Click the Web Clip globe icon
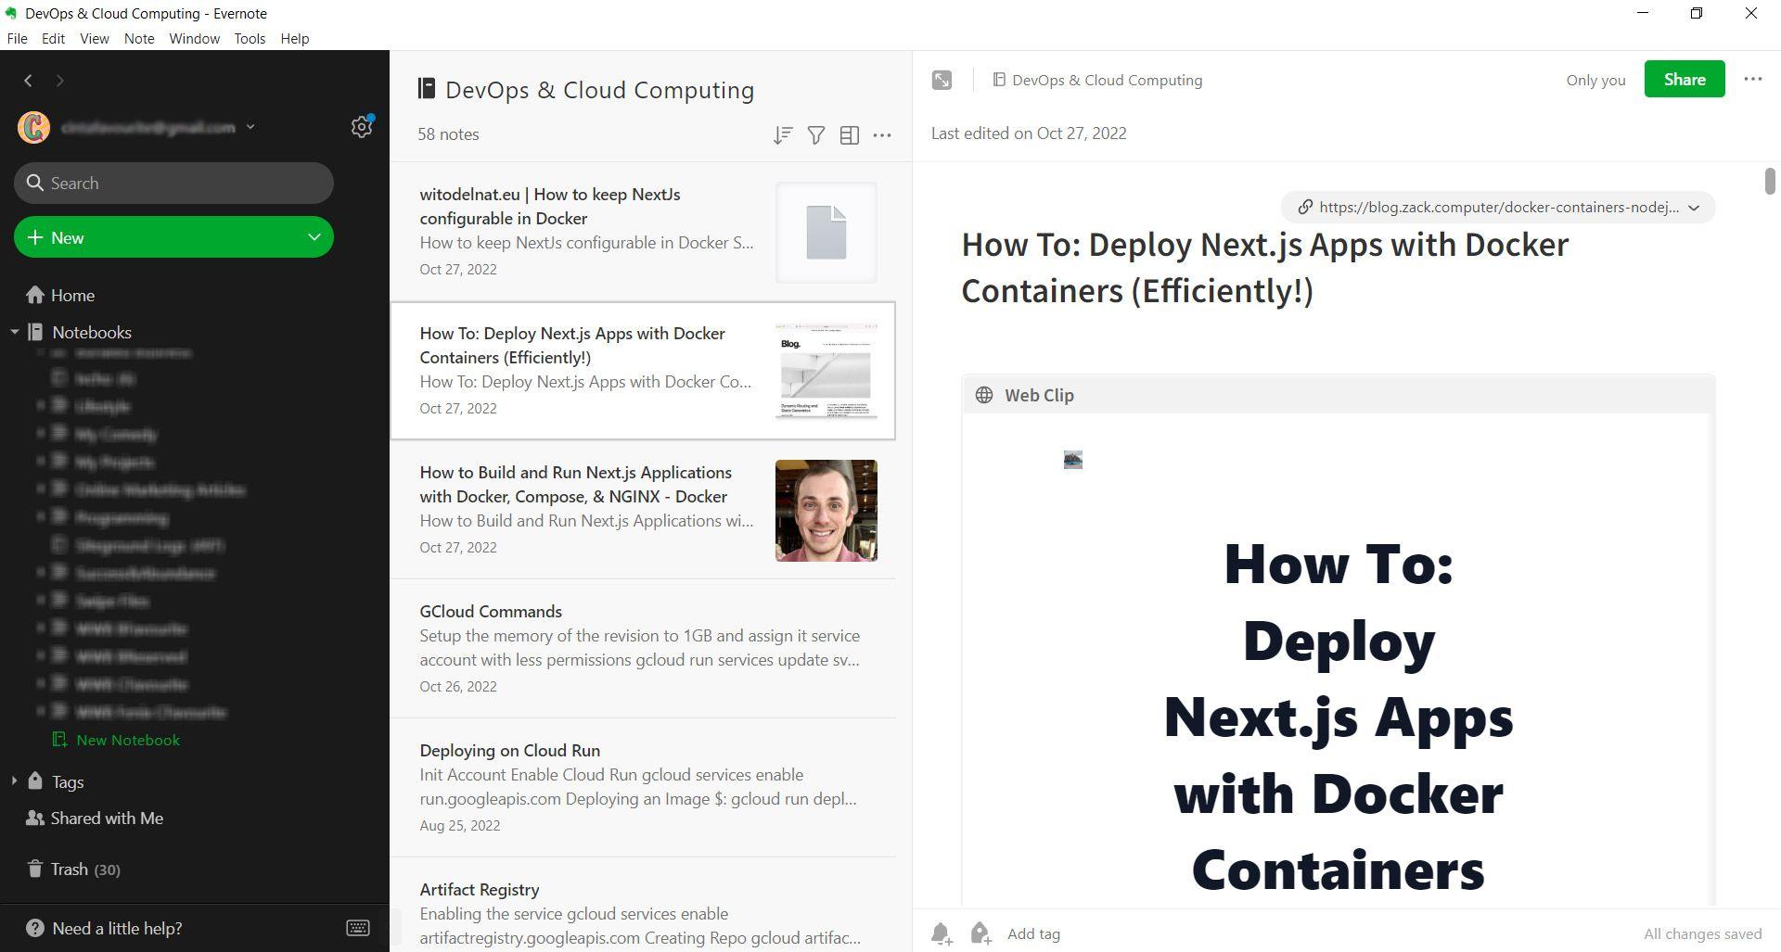Viewport: 1781px width, 952px height. pos(984,395)
